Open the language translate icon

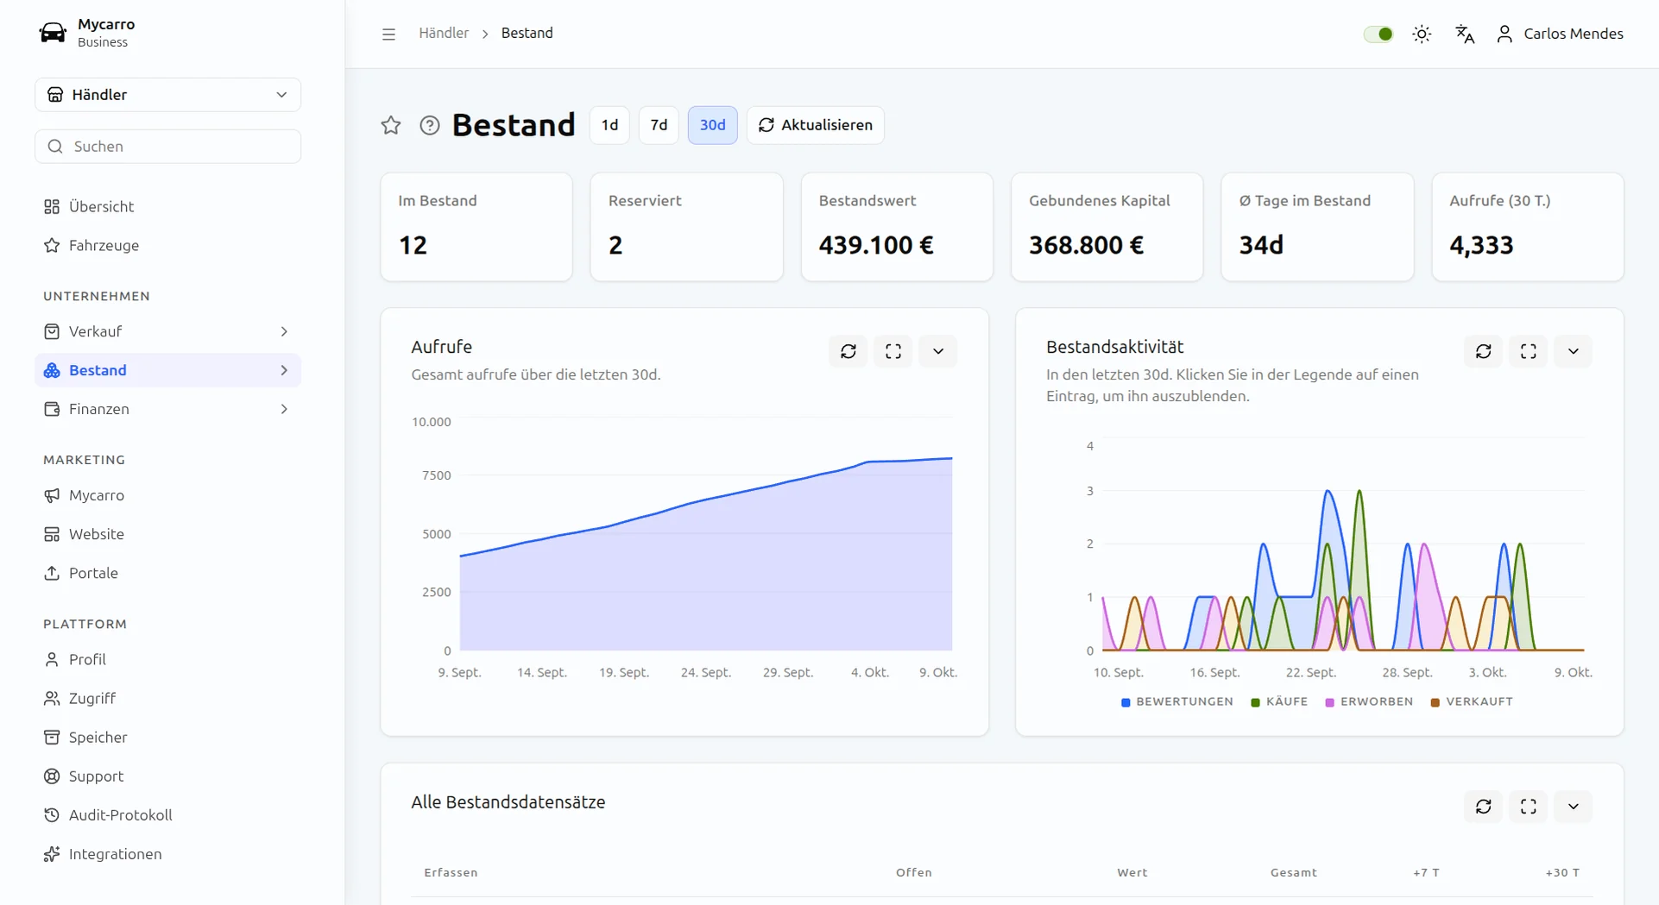pyautogui.click(x=1465, y=34)
